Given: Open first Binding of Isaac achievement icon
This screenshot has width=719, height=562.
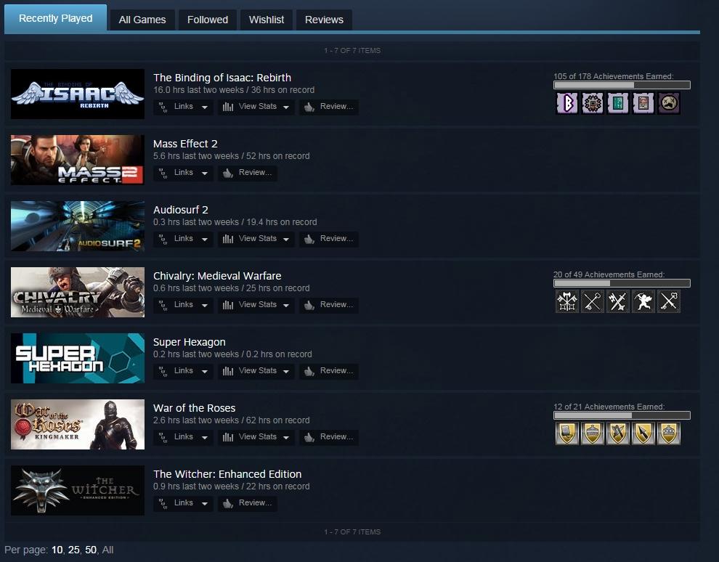Looking at the screenshot, I should point(566,103).
